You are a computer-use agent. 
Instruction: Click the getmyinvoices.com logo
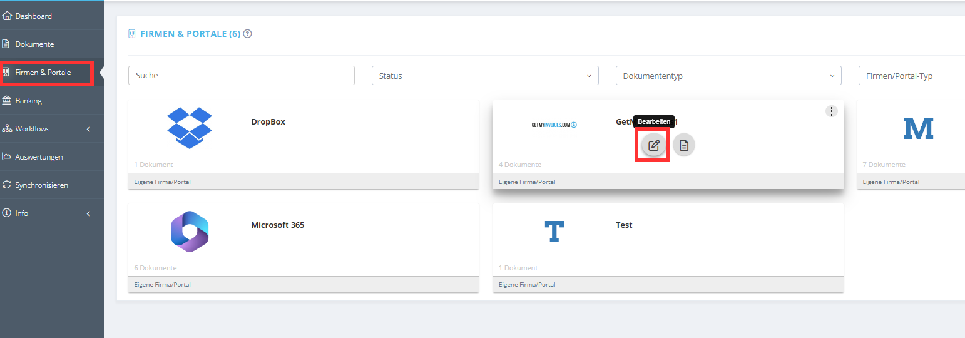554,125
